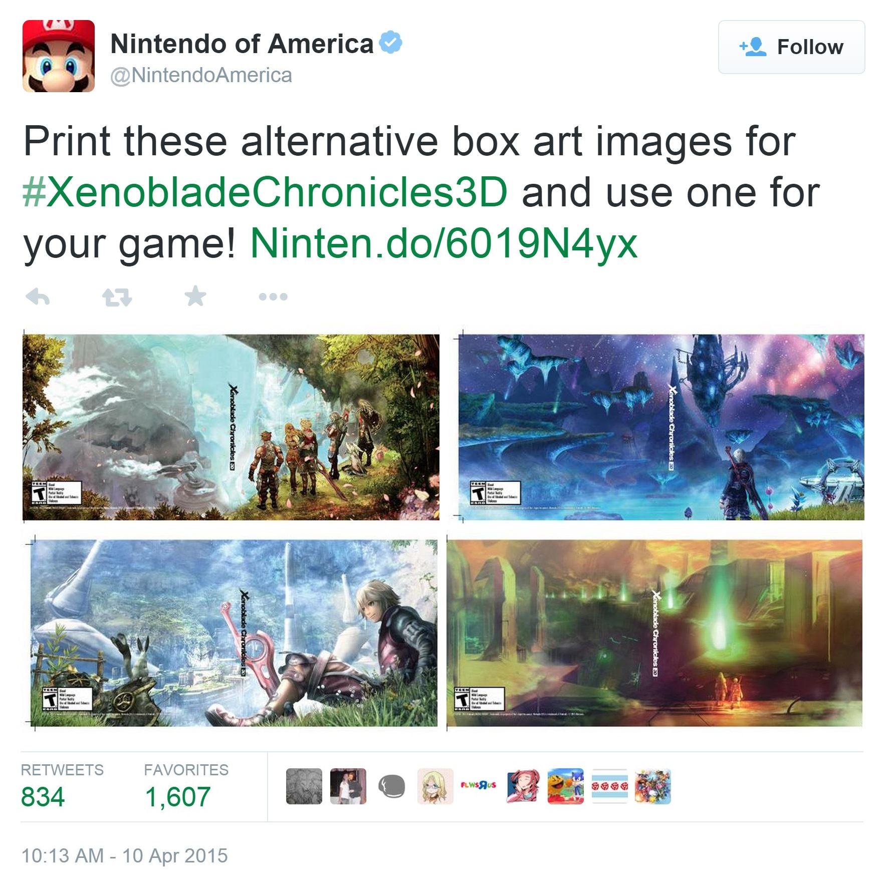The image size is (893, 892).
Task: Click the Mario profile avatar
Action: coord(59,56)
